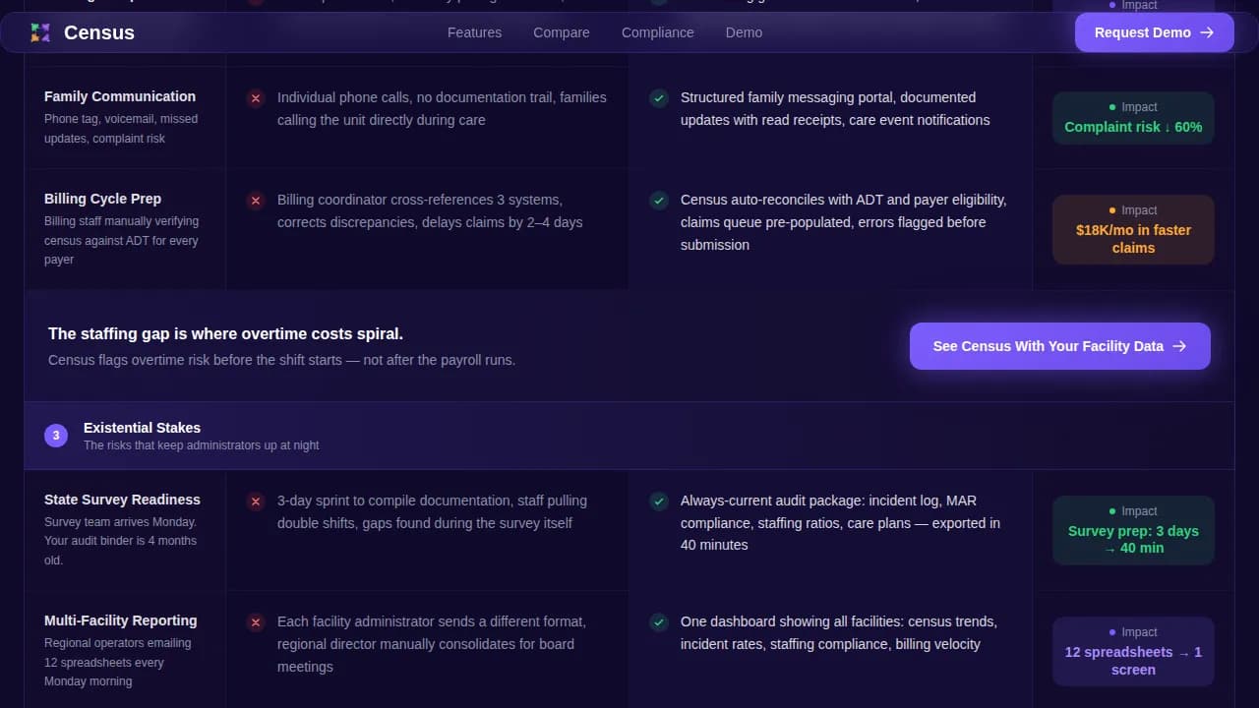Click the Family Communication row title
Viewport: 1259px width, 708px height.
pyautogui.click(x=120, y=96)
